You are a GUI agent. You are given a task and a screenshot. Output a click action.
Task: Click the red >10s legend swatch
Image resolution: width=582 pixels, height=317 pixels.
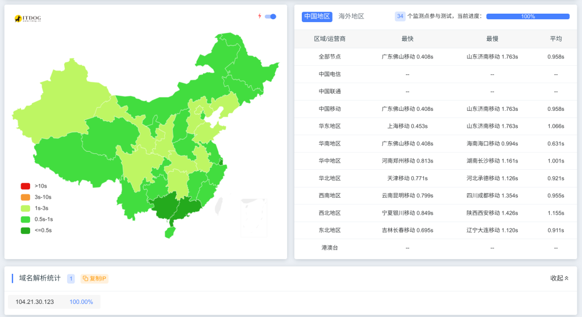pyautogui.click(x=26, y=186)
